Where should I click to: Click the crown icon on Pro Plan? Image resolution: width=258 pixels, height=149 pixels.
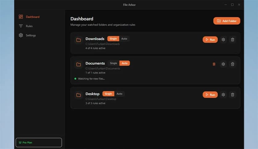tap(20, 143)
